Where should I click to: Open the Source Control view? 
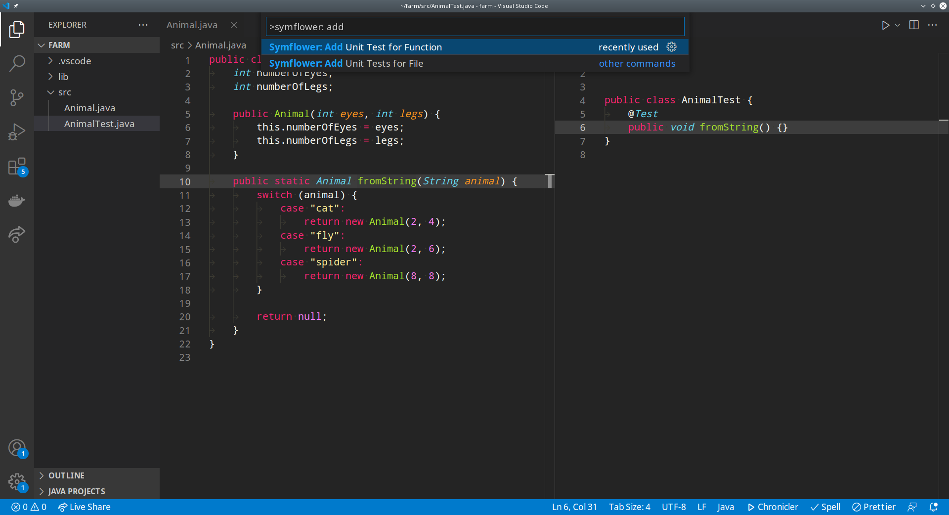[x=17, y=97]
